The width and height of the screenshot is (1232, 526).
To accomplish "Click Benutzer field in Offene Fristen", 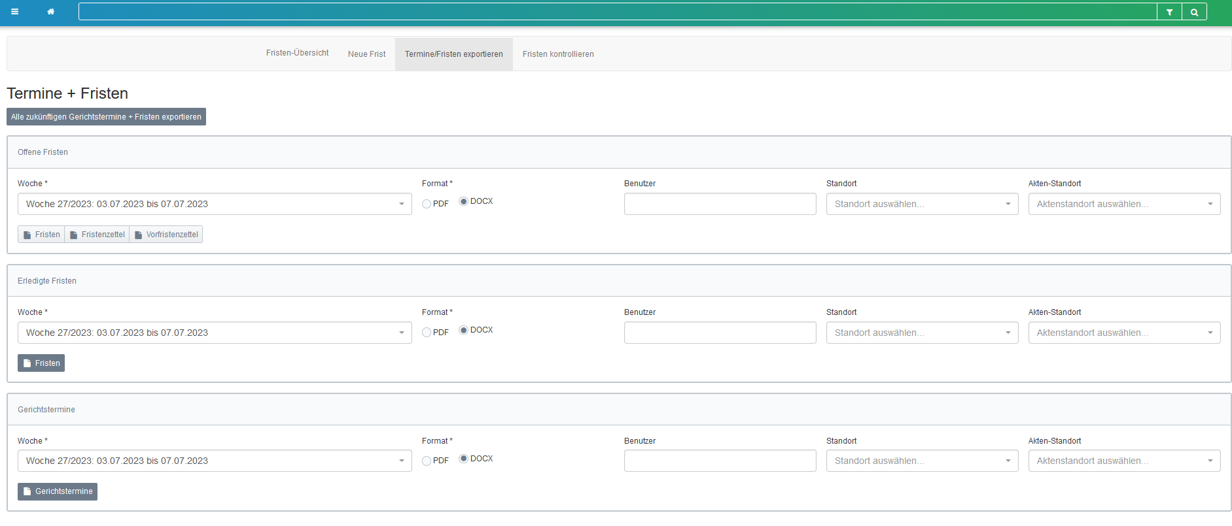I will (720, 204).
